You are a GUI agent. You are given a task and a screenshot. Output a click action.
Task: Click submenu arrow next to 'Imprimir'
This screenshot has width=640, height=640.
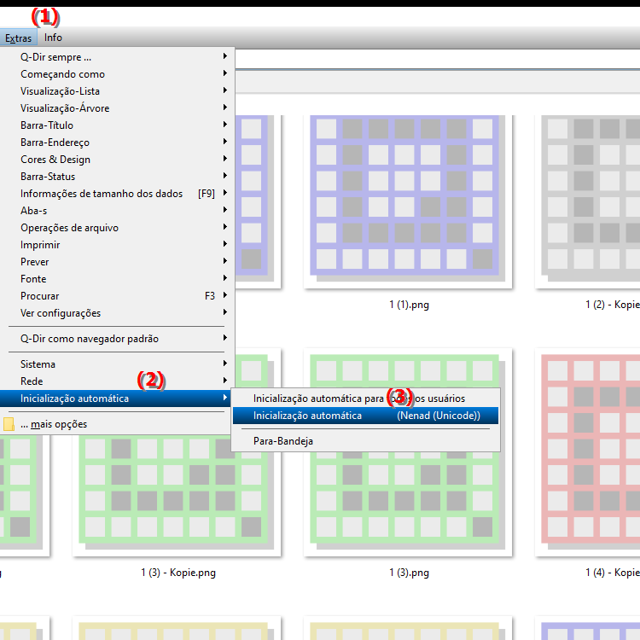[225, 245]
